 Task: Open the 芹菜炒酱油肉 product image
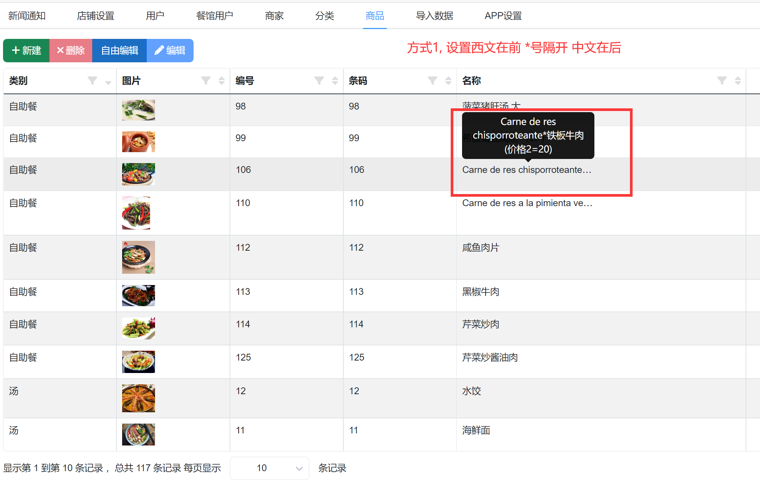[x=138, y=362]
